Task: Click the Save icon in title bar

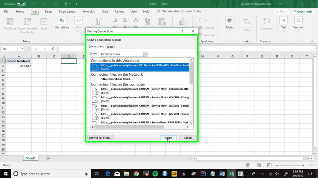Action: pyautogui.click(x=34, y=4)
